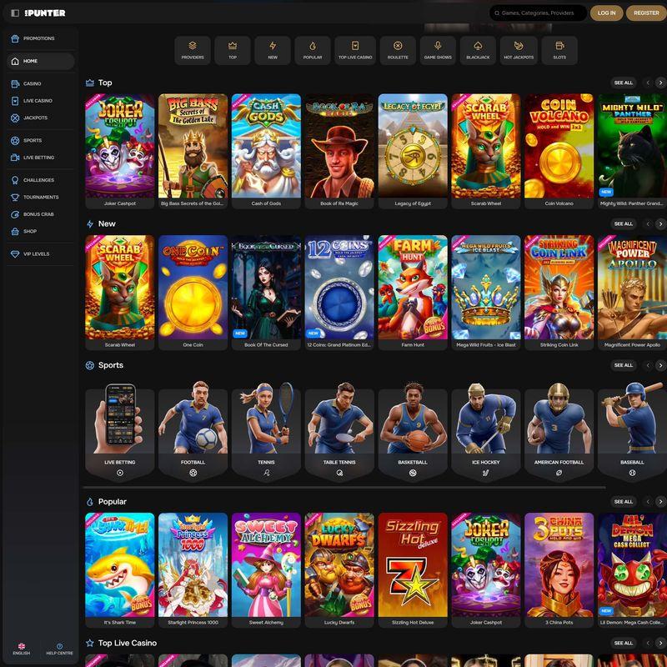The image size is (667, 667).
Task: Select the Hot Jackpots category tile
Action: click(519, 50)
